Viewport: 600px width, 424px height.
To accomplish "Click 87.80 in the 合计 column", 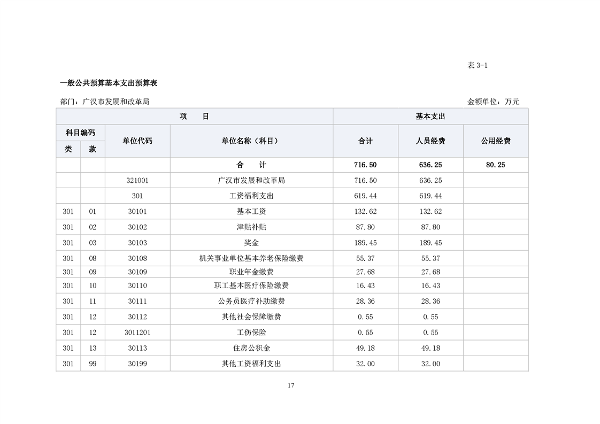I will pos(365,227).
